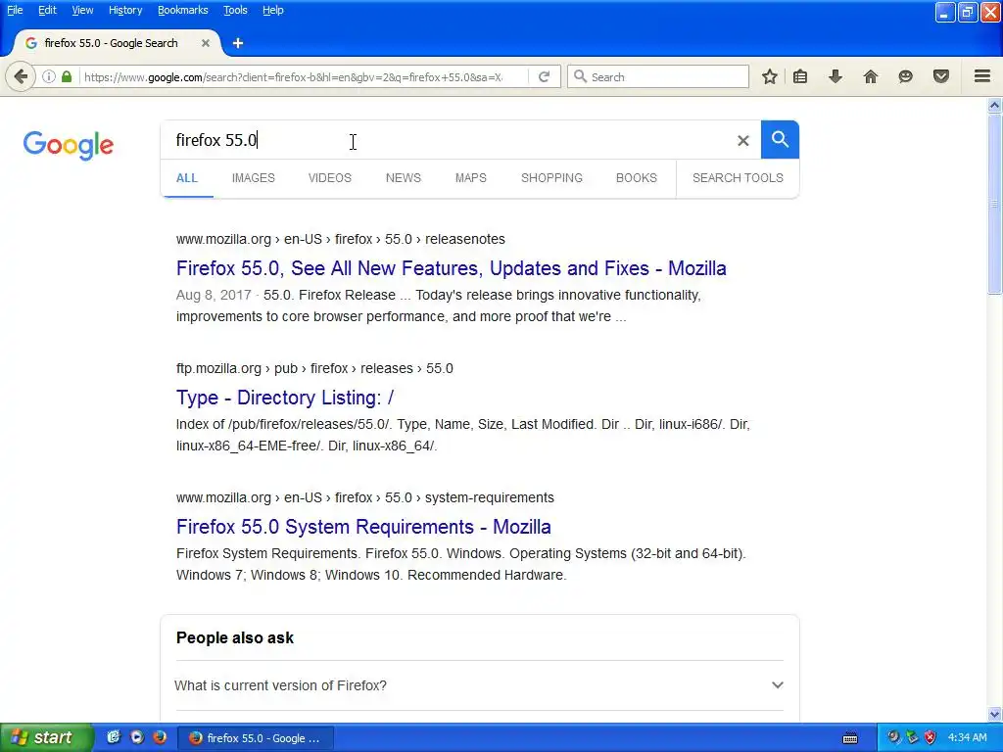Screen dimensions: 1003x752
Task: Launch Firefox from quick launch icon
Action: point(160,737)
